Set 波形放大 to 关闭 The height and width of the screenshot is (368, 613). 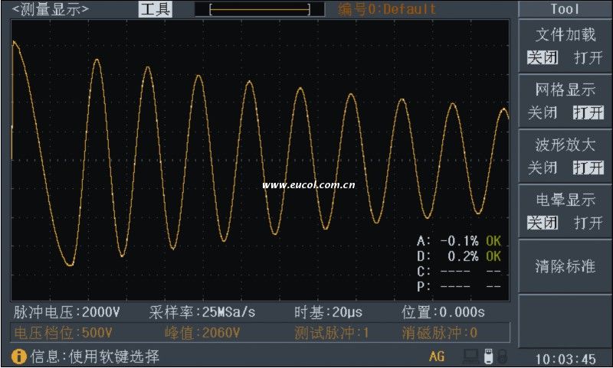pos(543,168)
